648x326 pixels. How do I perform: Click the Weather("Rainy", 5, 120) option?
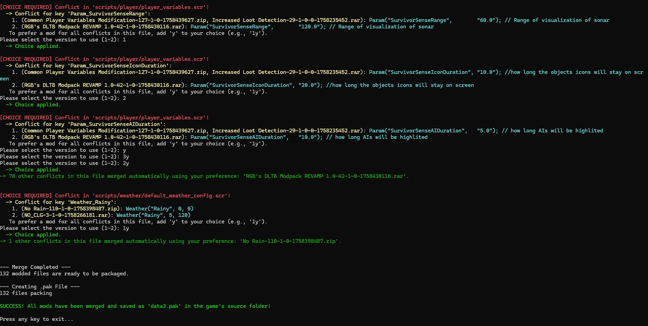click(153, 215)
